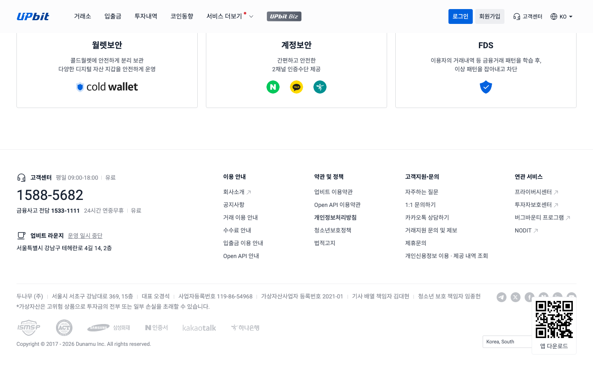This screenshot has height=371, width=593.
Task: Click the 업비트 라운지 cup icon
Action: pos(21,236)
